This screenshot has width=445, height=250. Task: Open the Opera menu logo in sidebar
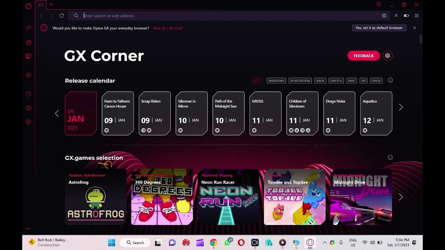[x=29, y=6]
